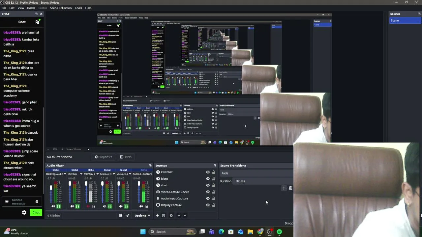This screenshot has height=237, width=422.
Task: Move source down in Sources list
Action: [x=185, y=216]
